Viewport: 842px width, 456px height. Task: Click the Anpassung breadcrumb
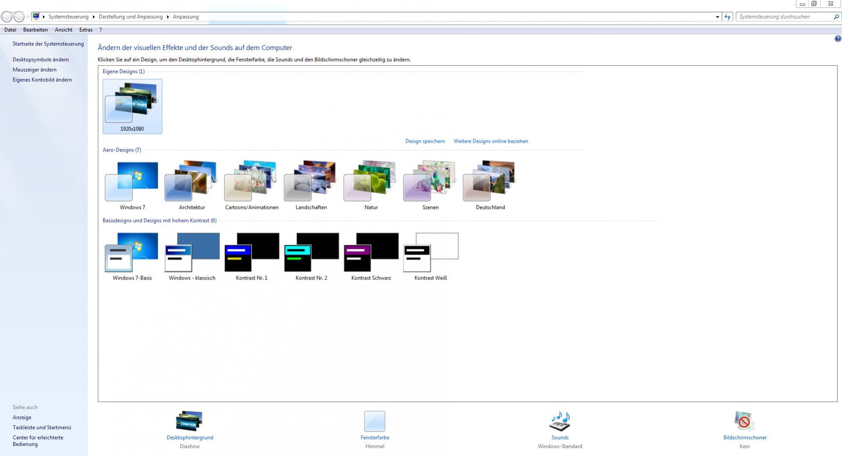tap(186, 17)
